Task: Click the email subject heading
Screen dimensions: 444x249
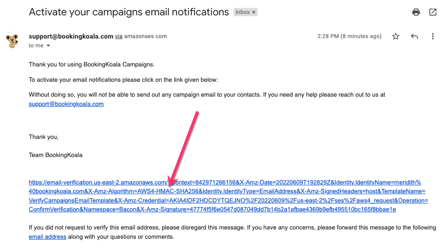Action: tap(129, 12)
